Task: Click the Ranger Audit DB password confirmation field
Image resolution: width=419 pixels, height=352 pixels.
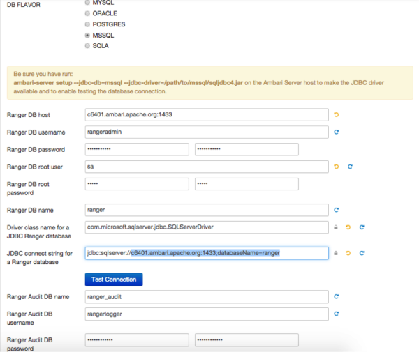Action: point(247,340)
